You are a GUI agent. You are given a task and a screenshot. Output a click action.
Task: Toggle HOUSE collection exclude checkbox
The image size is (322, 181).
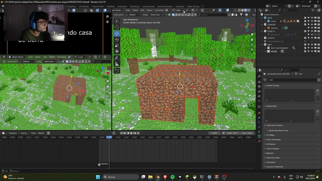tap(305, 51)
